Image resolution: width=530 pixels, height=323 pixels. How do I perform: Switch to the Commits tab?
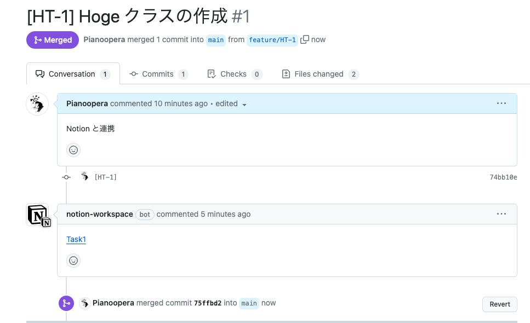(158, 74)
